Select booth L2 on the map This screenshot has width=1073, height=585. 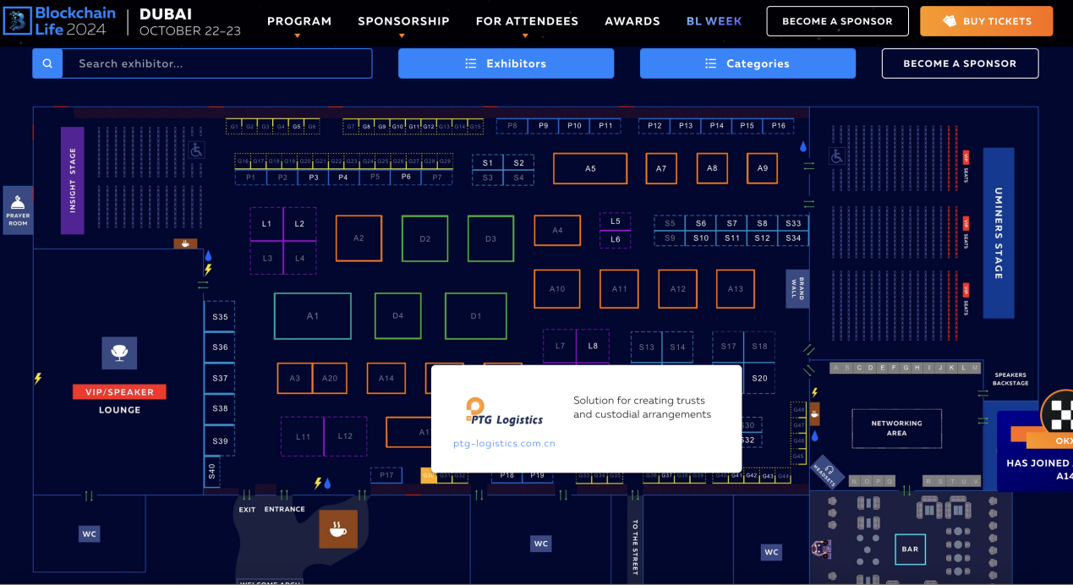point(299,224)
